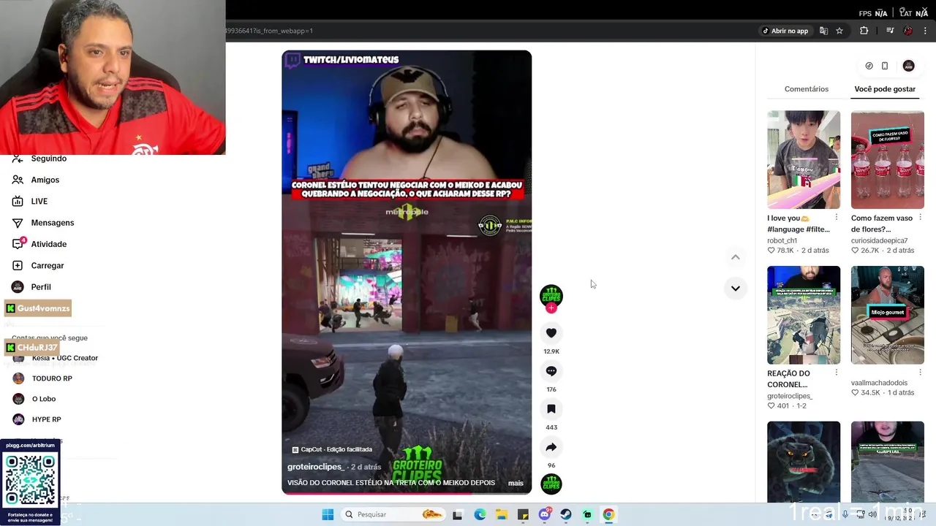936x526 pixels.
Task: Click the phone app icon in header pill
Action: [885, 66]
